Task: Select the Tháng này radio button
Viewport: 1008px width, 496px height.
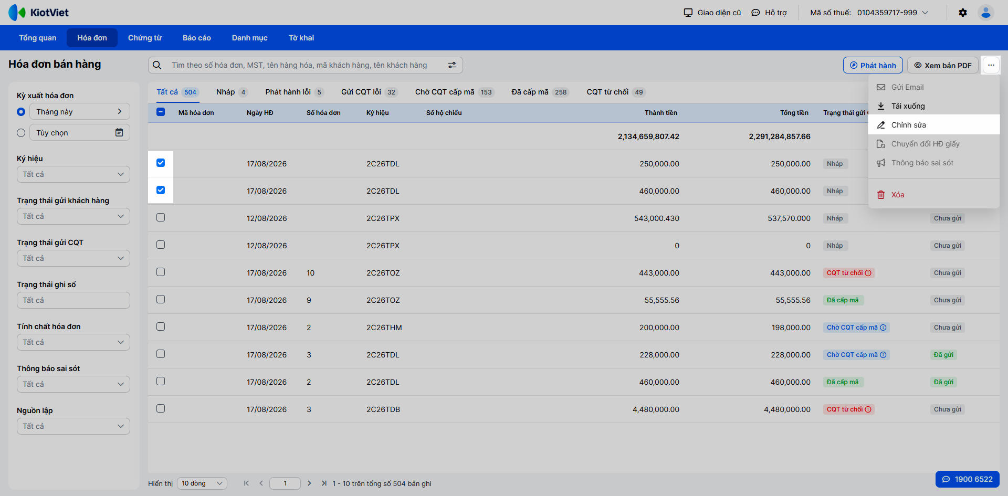Action: (x=21, y=112)
